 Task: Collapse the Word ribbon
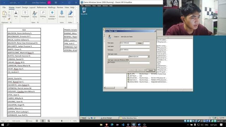tap(77, 23)
